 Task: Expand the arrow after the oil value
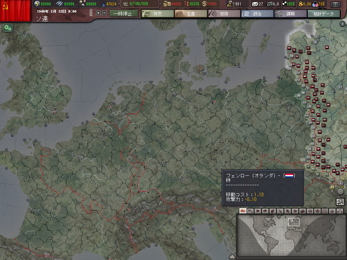coord(119,4)
